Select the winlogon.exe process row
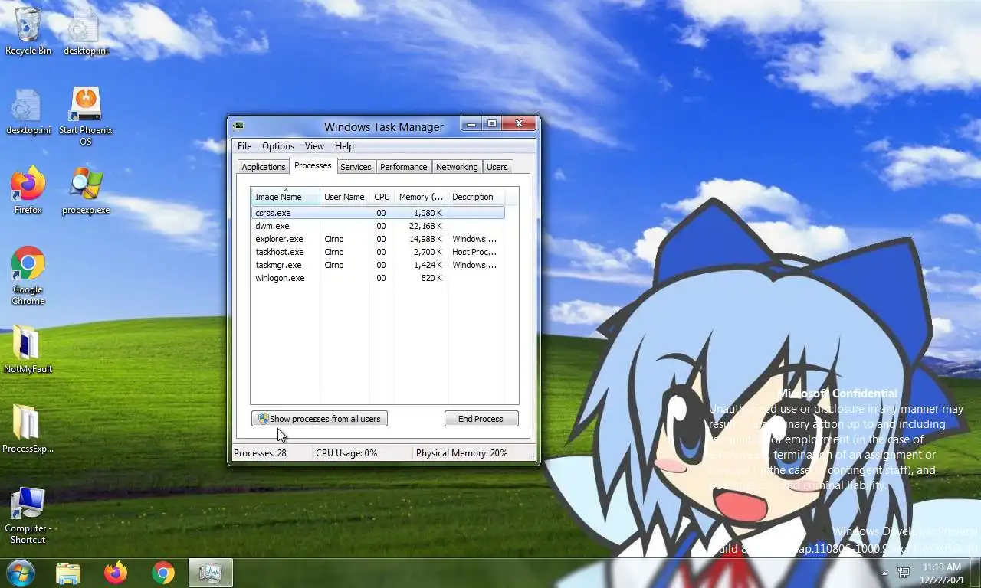This screenshot has height=588, width=981. (378, 278)
